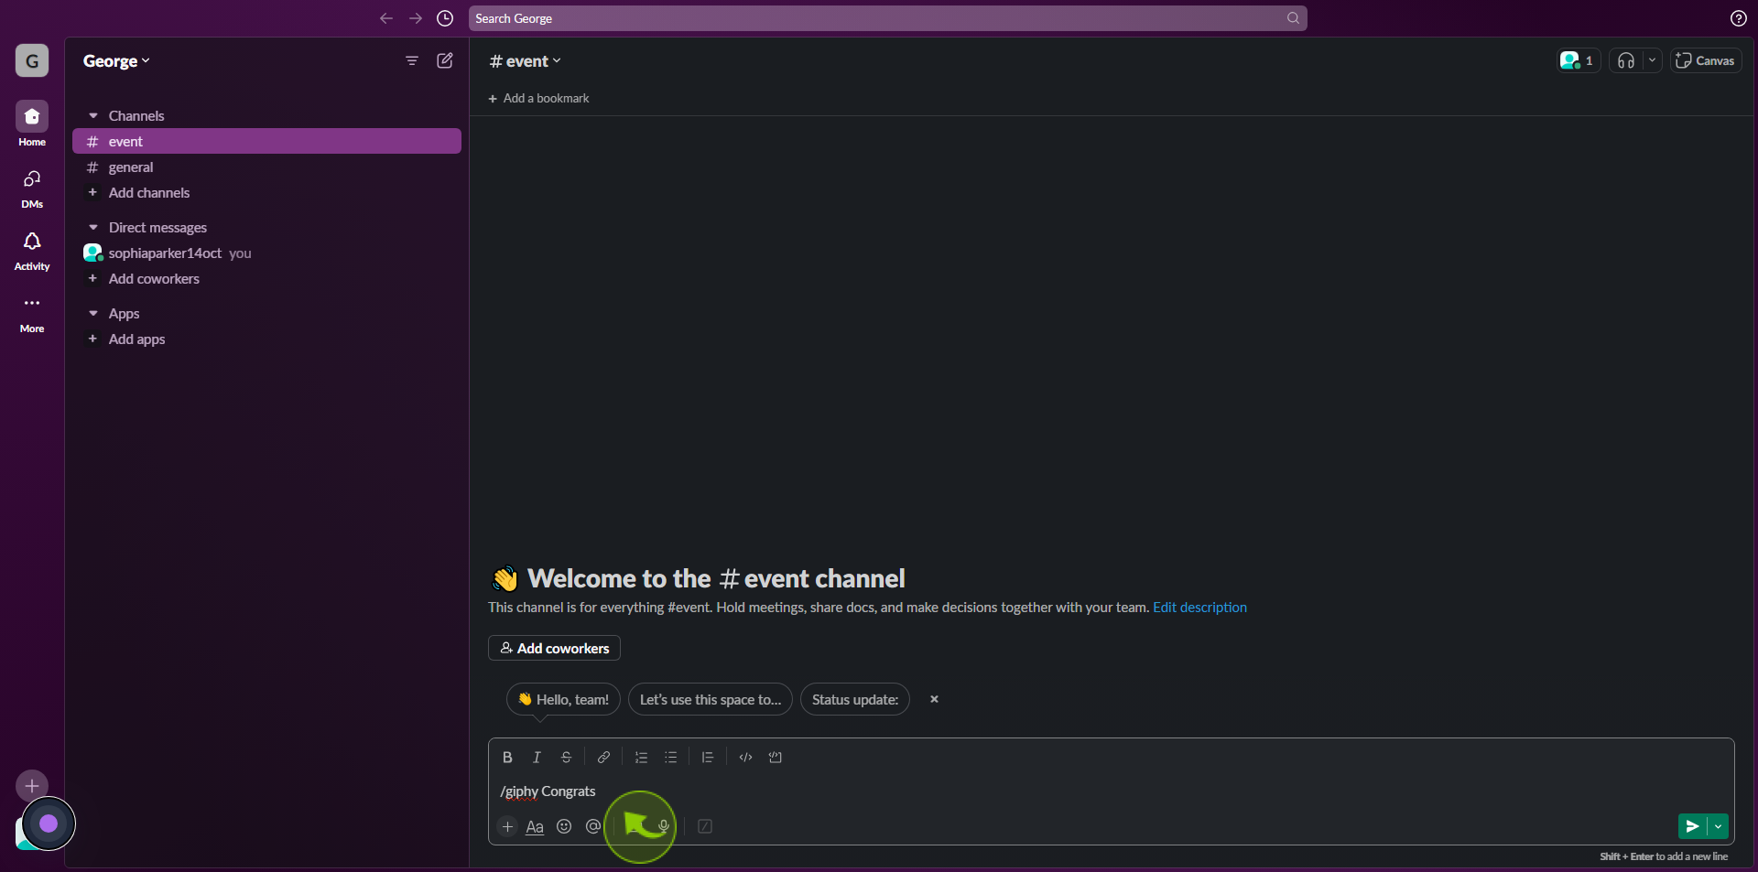The width and height of the screenshot is (1758, 872).
Task: Send the message now
Action: pyautogui.click(x=1692, y=826)
